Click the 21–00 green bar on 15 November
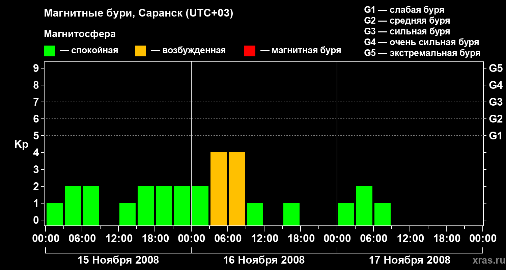Screen dimensions: 506x270 [x=182, y=206]
